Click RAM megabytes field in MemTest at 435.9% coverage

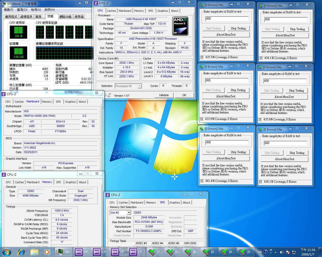tap(285, 81)
